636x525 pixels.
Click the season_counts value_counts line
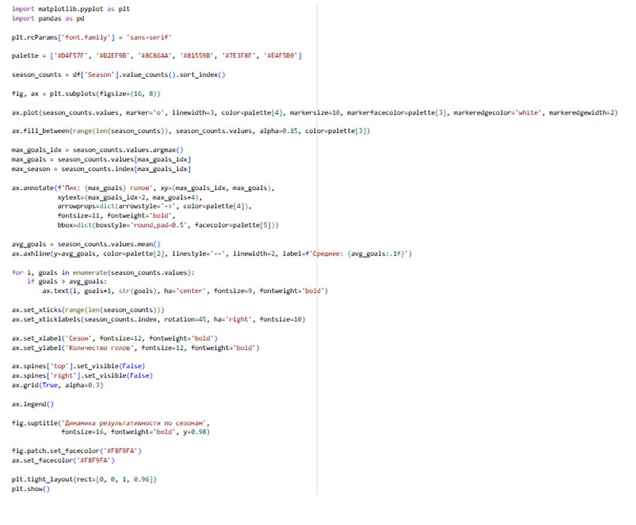[119, 75]
